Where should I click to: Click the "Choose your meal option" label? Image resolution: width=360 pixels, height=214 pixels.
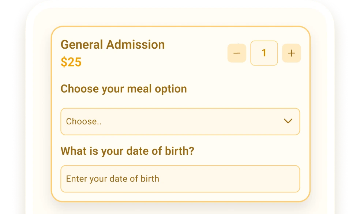click(x=124, y=89)
